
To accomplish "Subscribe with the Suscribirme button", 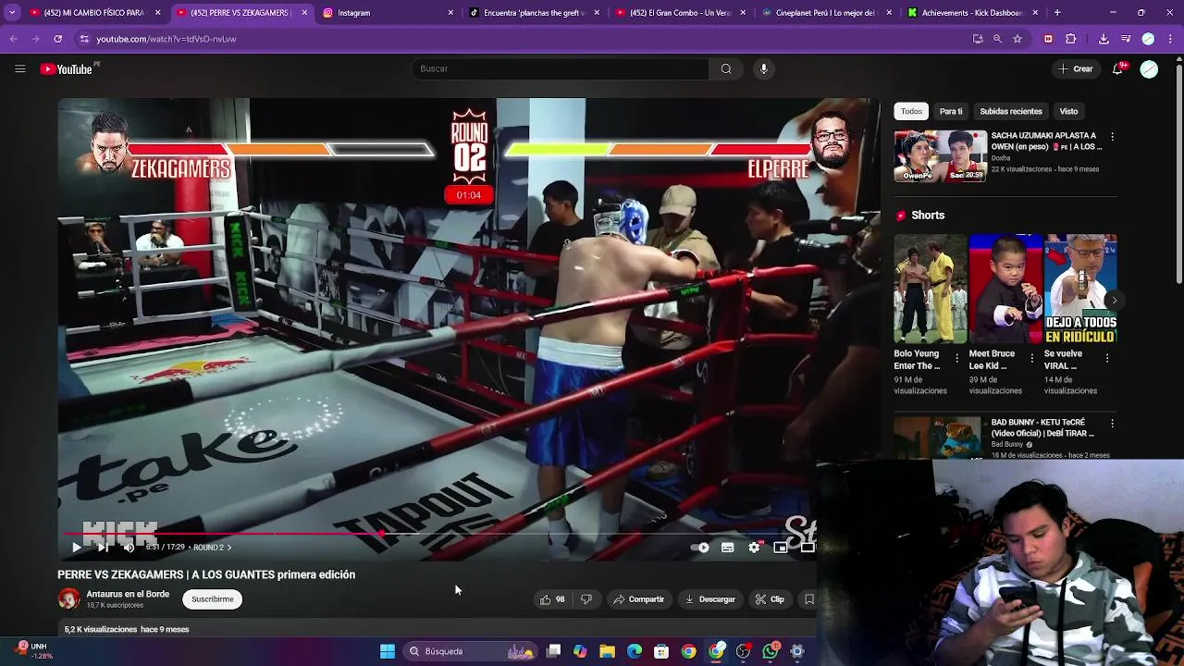I will coord(213,599).
